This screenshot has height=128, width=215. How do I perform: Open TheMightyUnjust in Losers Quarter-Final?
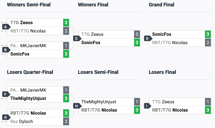28,98
